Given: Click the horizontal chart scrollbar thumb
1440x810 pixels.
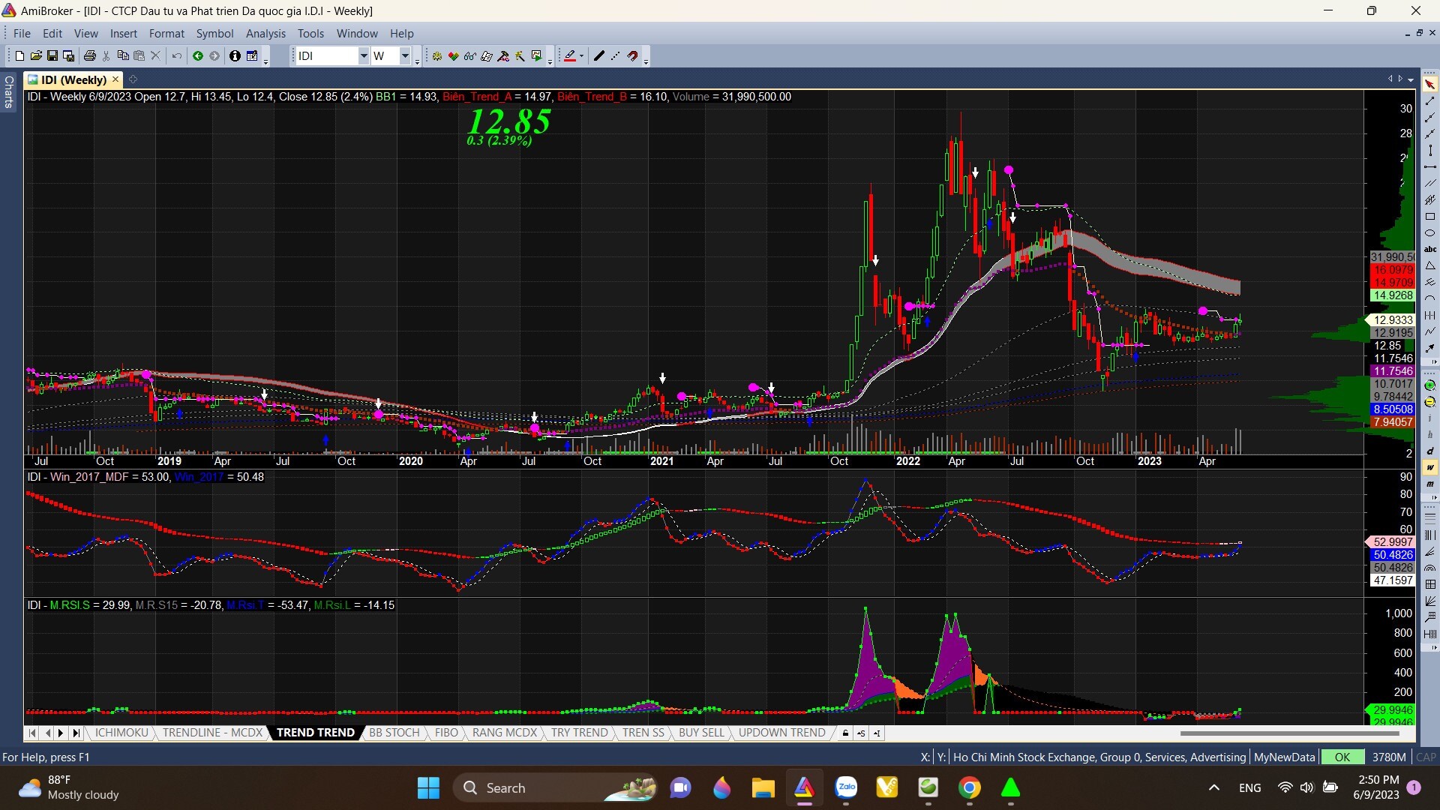Looking at the screenshot, I should point(1289,733).
